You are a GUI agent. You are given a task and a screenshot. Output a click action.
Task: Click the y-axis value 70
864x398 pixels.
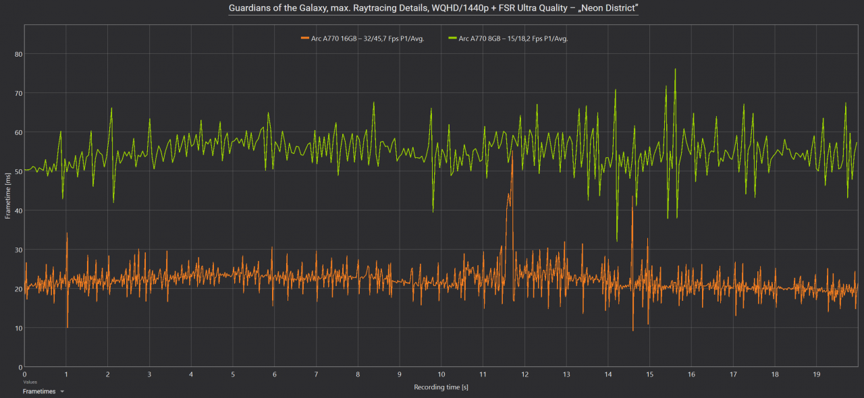pos(19,93)
